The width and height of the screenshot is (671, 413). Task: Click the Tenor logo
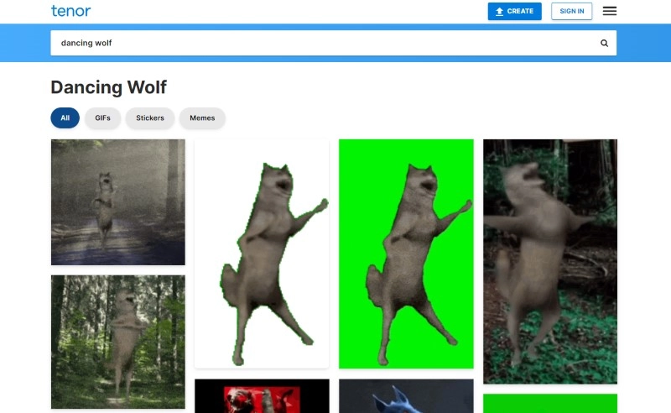70,11
